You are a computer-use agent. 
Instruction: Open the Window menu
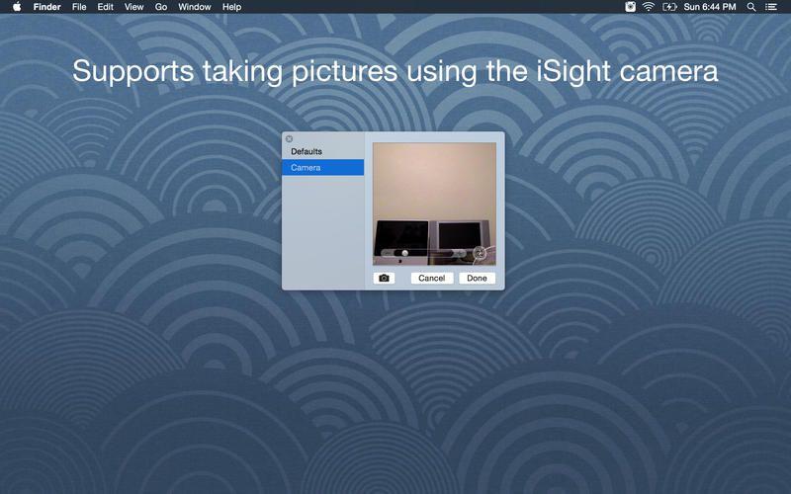[x=195, y=7]
